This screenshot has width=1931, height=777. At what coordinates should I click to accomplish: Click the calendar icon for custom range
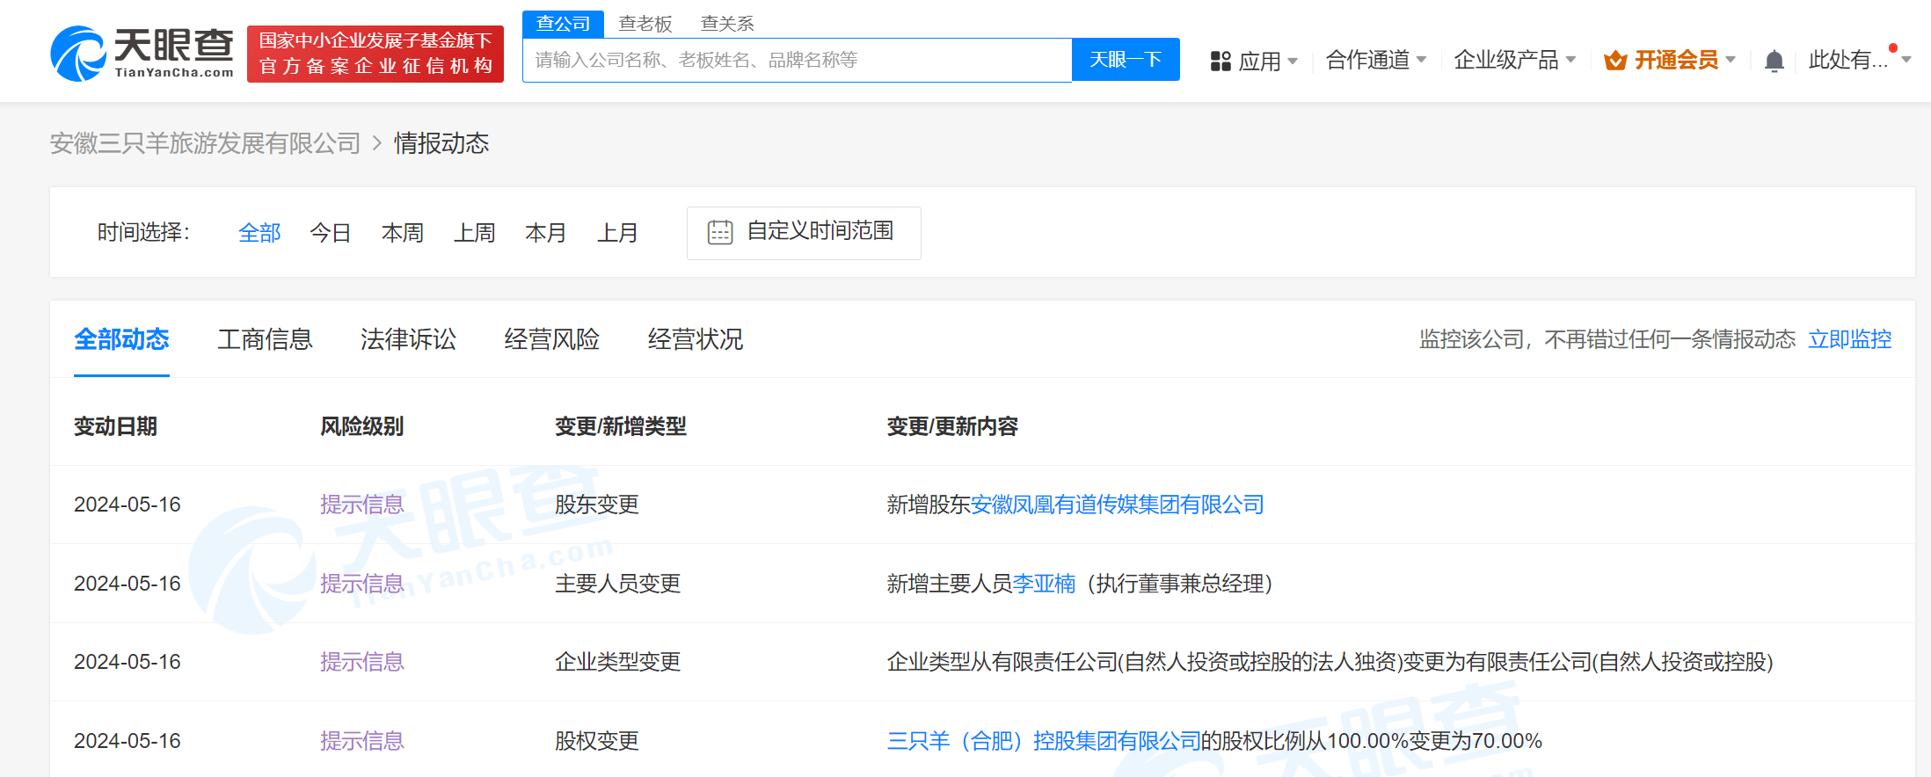720,232
